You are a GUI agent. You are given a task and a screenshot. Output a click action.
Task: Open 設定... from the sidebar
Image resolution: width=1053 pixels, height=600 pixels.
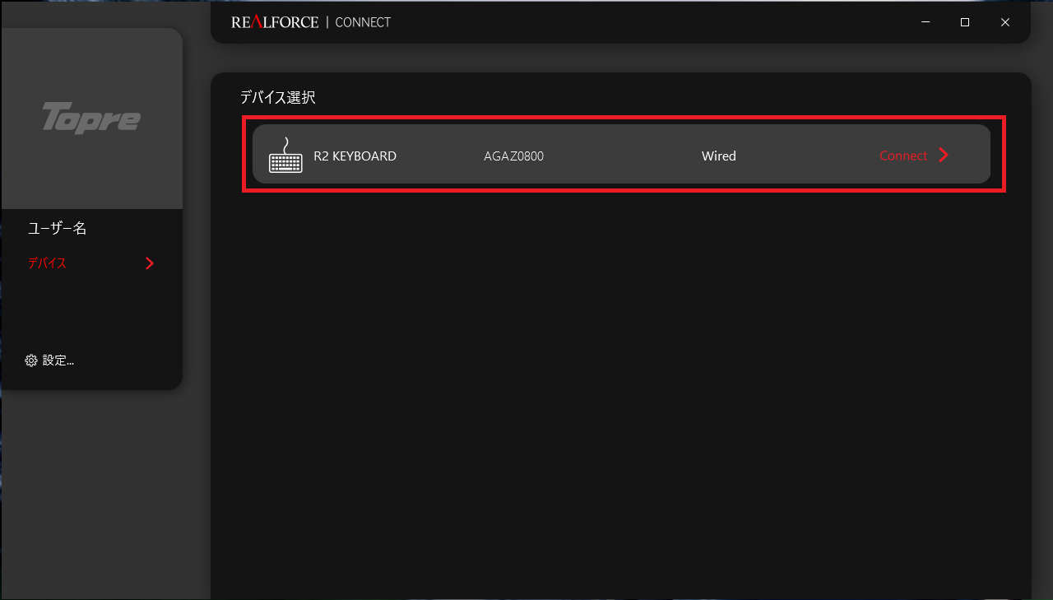click(58, 360)
